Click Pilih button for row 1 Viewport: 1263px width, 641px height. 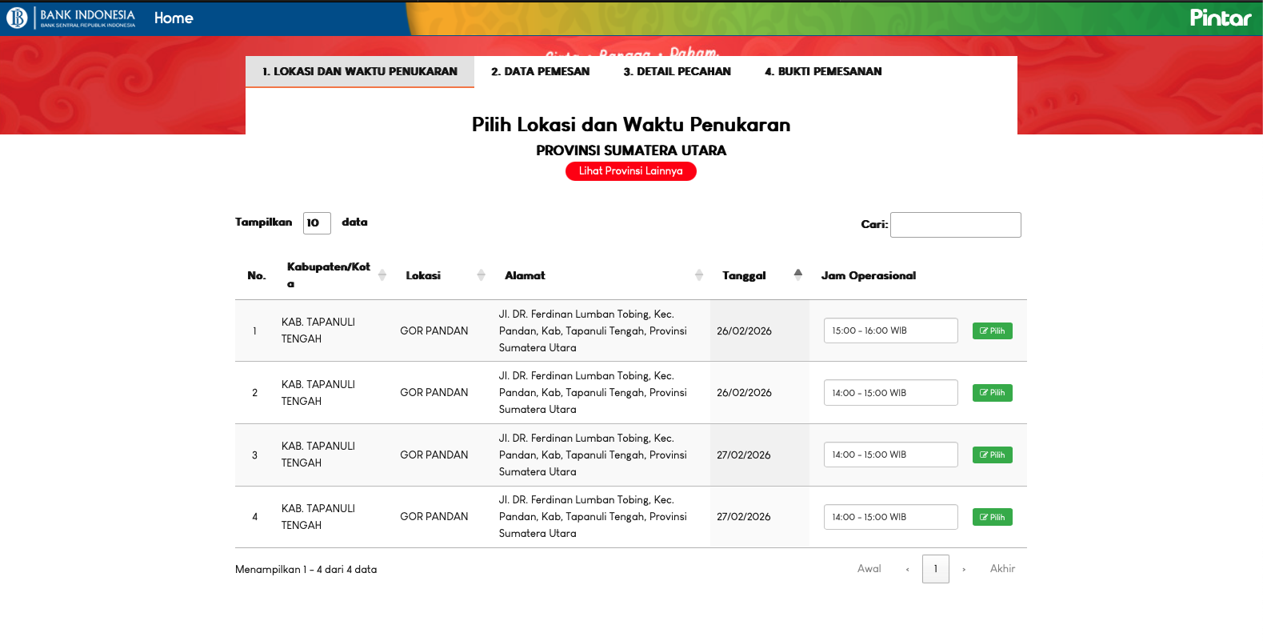coord(993,331)
